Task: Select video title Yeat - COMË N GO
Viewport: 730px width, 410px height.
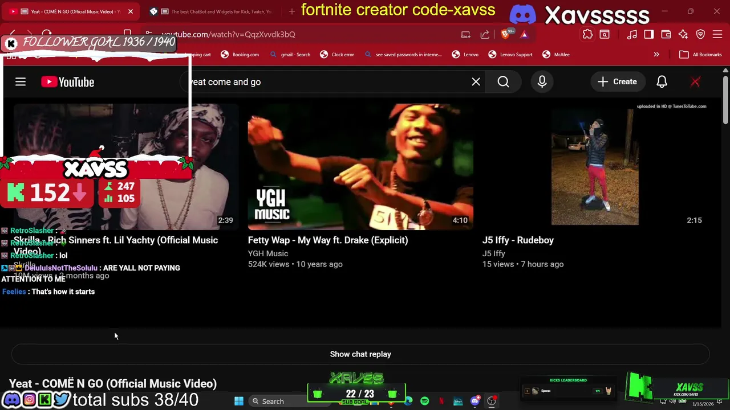Action: pos(113,384)
